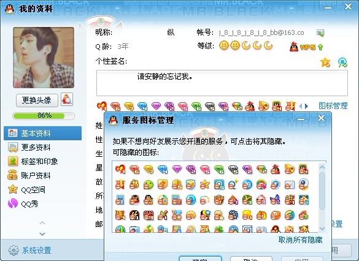Screen dimensions: 359x261
Task: Select the 账户资料 tab
Action: coord(42,175)
